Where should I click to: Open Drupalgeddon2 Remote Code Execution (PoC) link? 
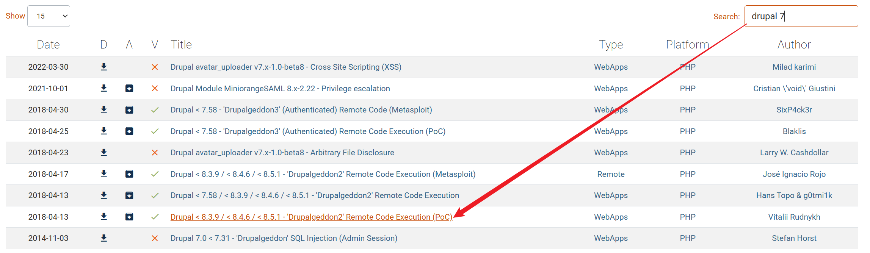pyautogui.click(x=311, y=217)
